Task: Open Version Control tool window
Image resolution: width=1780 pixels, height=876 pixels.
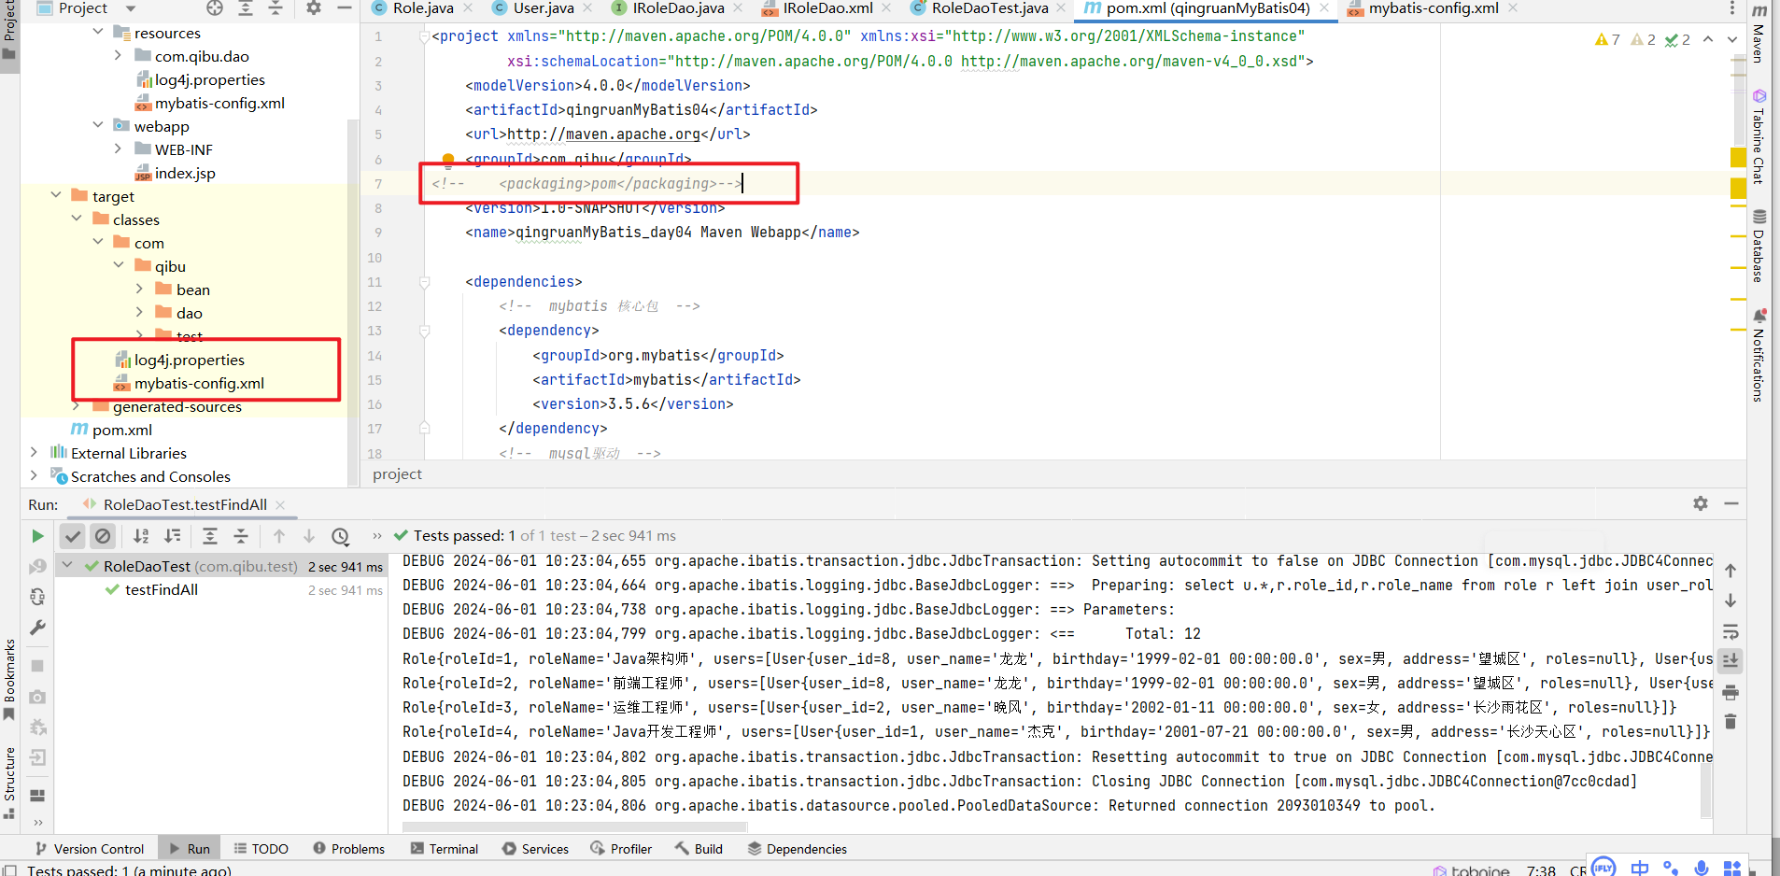Action: 90,849
